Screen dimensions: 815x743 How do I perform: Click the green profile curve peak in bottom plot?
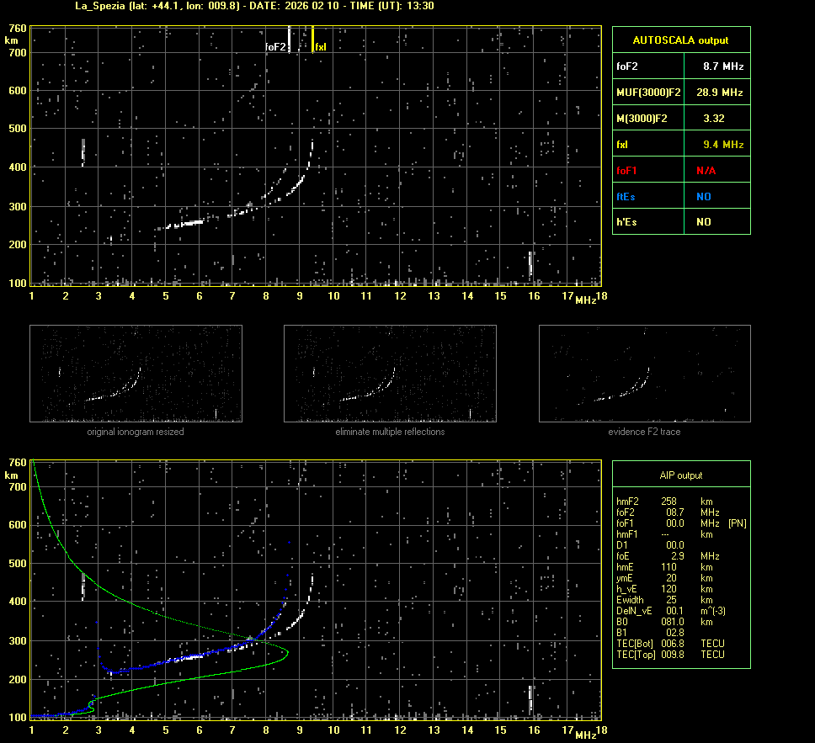[287, 652]
